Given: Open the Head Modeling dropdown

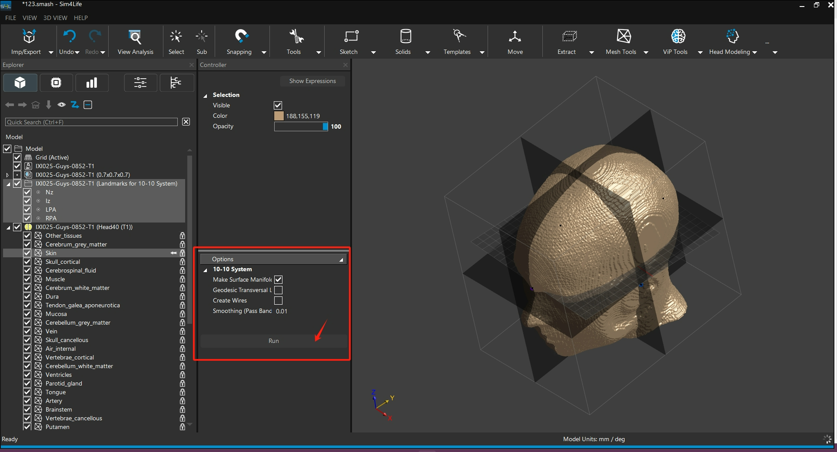Looking at the screenshot, I should [754, 53].
